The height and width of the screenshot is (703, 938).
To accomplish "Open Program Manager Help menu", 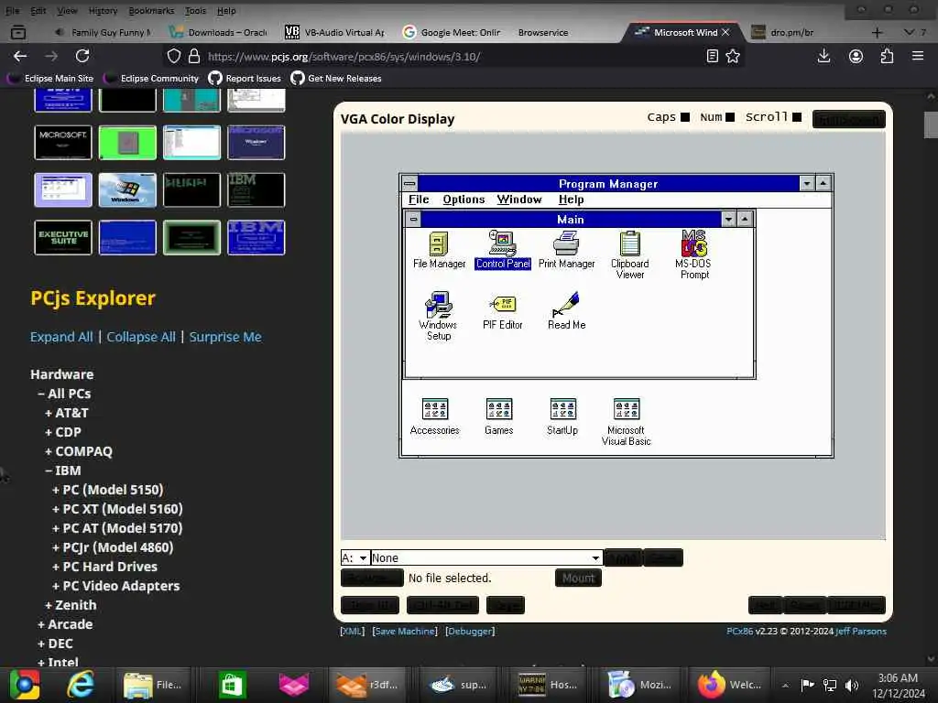I will pyautogui.click(x=572, y=200).
